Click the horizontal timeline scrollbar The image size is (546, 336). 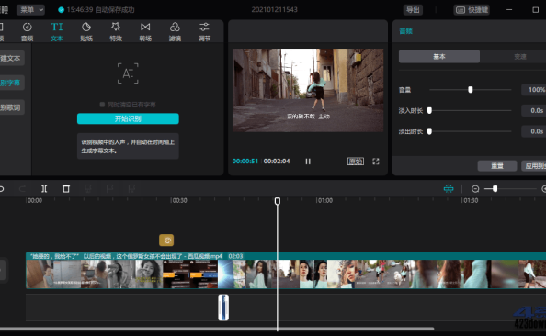217,329
